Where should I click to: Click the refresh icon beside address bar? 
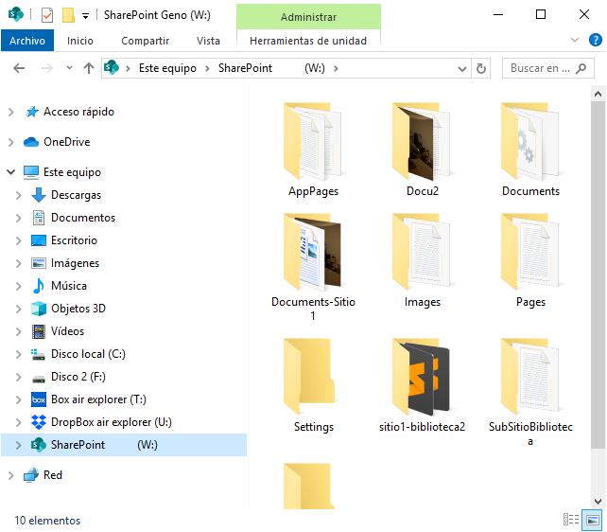481,68
